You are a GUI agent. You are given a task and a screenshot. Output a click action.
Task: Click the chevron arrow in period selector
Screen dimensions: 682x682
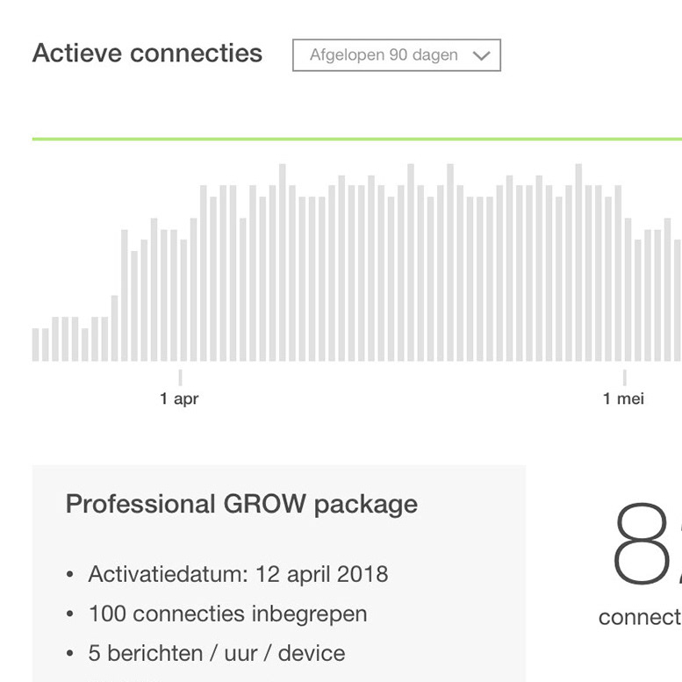point(481,55)
